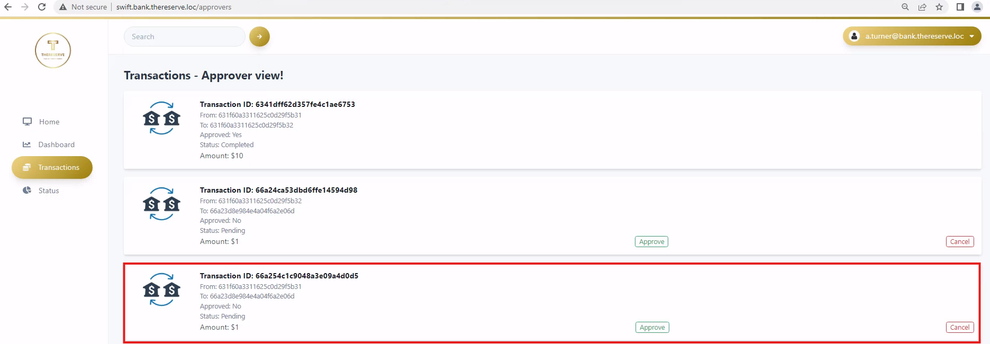Click bank transfer icon of transaction 6341dff62d357fe4c1ae6753

(x=161, y=118)
